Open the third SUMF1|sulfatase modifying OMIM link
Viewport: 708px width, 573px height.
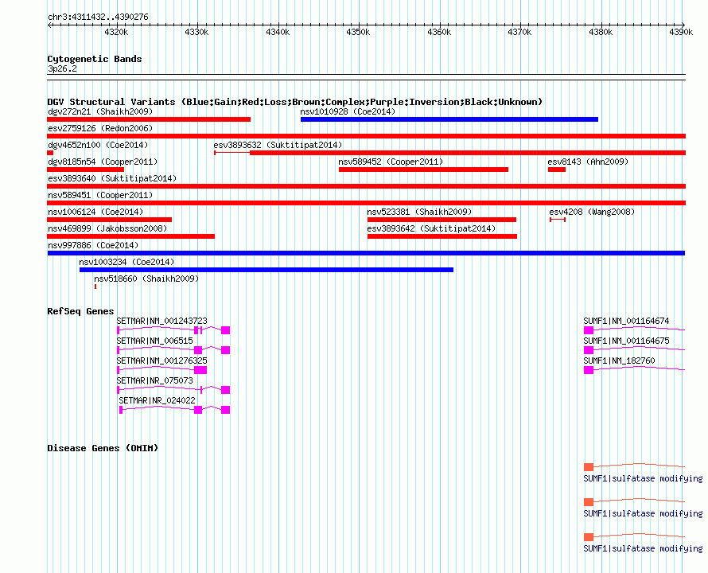pos(643,548)
